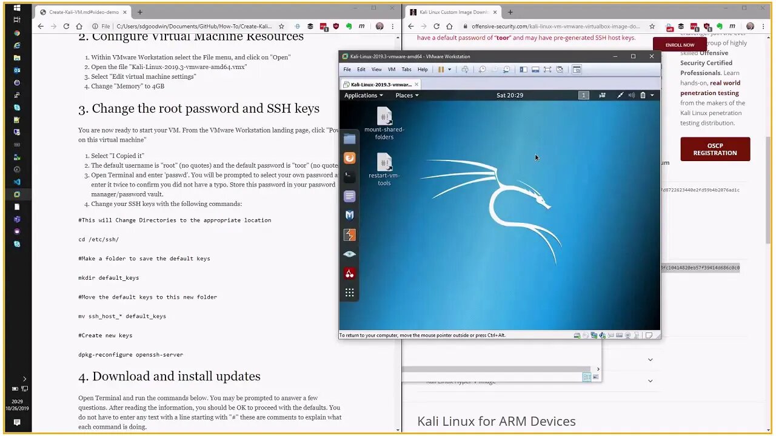Viewport: 776px width, 436px height.
Task: Launch Metasploit (M icon) in Kali dock
Action: (349, 215)
